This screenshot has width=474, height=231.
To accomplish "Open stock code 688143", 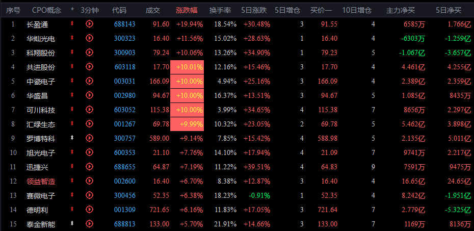I will pyautogui.click(x=124, y=24).
